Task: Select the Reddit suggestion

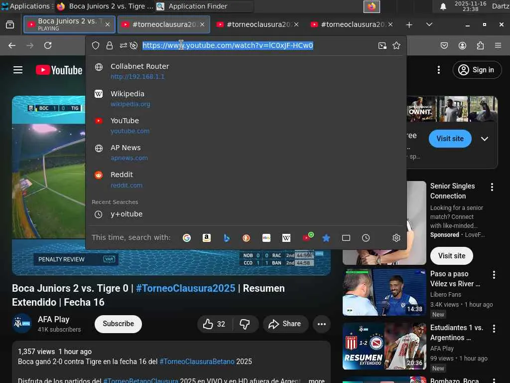Action: click(246, 180)
